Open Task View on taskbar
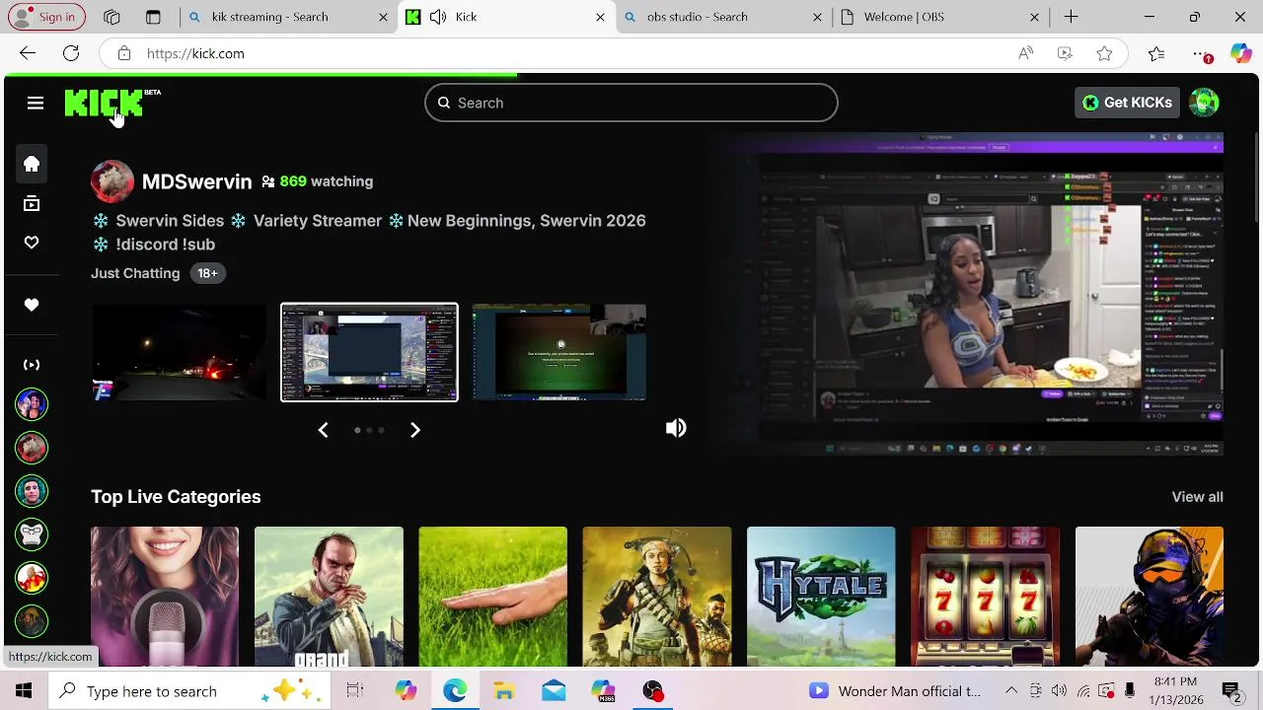This screenshot has height=710, width=1263. point(355,691)
